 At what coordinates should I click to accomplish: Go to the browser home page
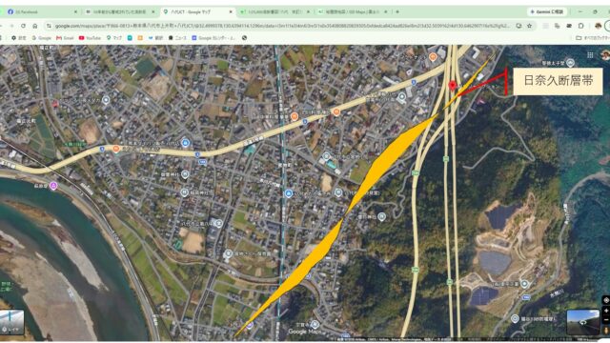(35, 26)
